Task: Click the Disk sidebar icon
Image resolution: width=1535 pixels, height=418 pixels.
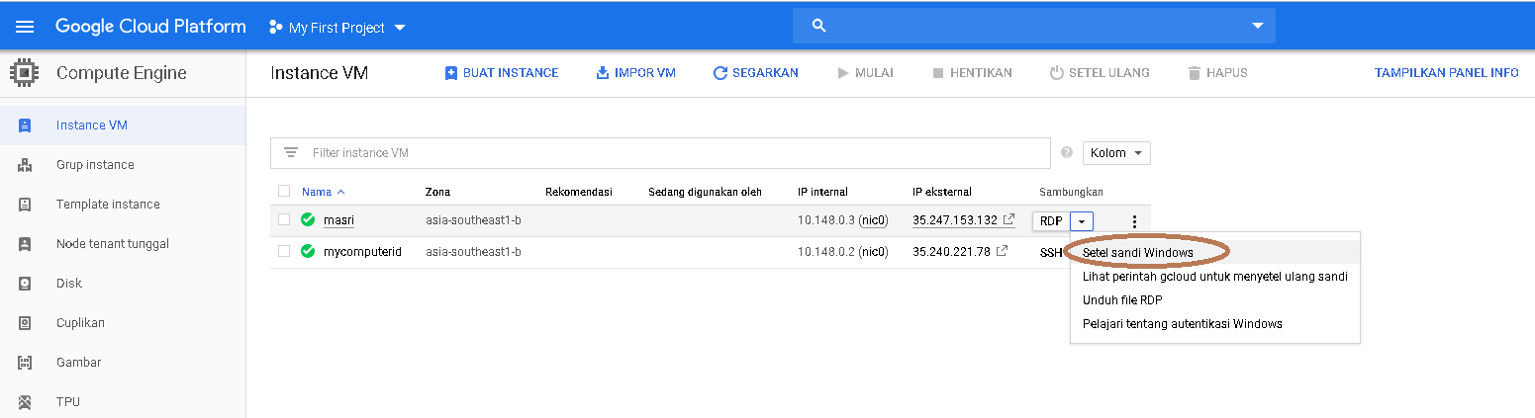Action: 26,284
